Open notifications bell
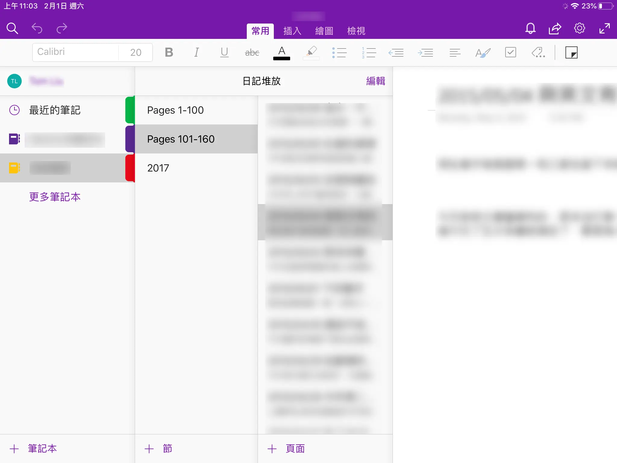The width and height of the screenshot is (617, 463). click(530, 28)
